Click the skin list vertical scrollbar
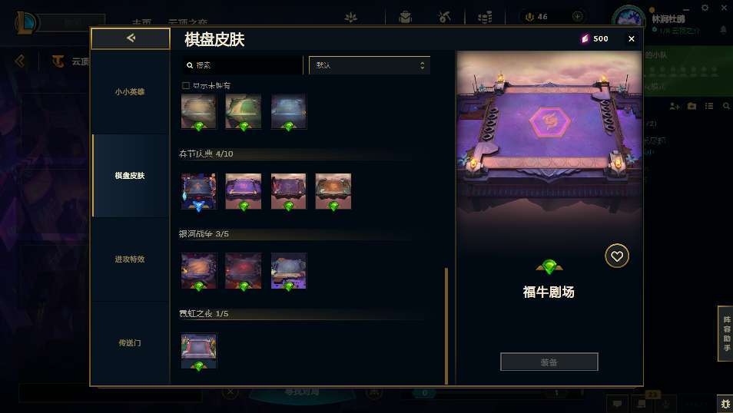 (446, 325)
